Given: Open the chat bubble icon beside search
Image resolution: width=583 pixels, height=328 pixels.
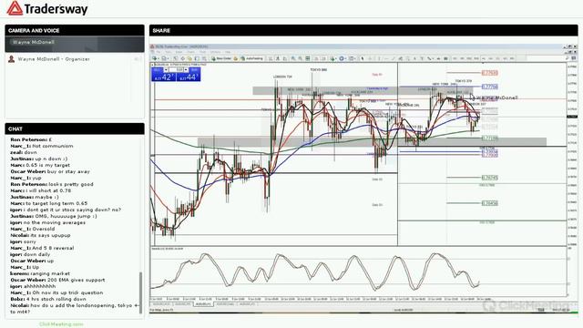Looking at the screenshot, I should click(x=574, y=58).
